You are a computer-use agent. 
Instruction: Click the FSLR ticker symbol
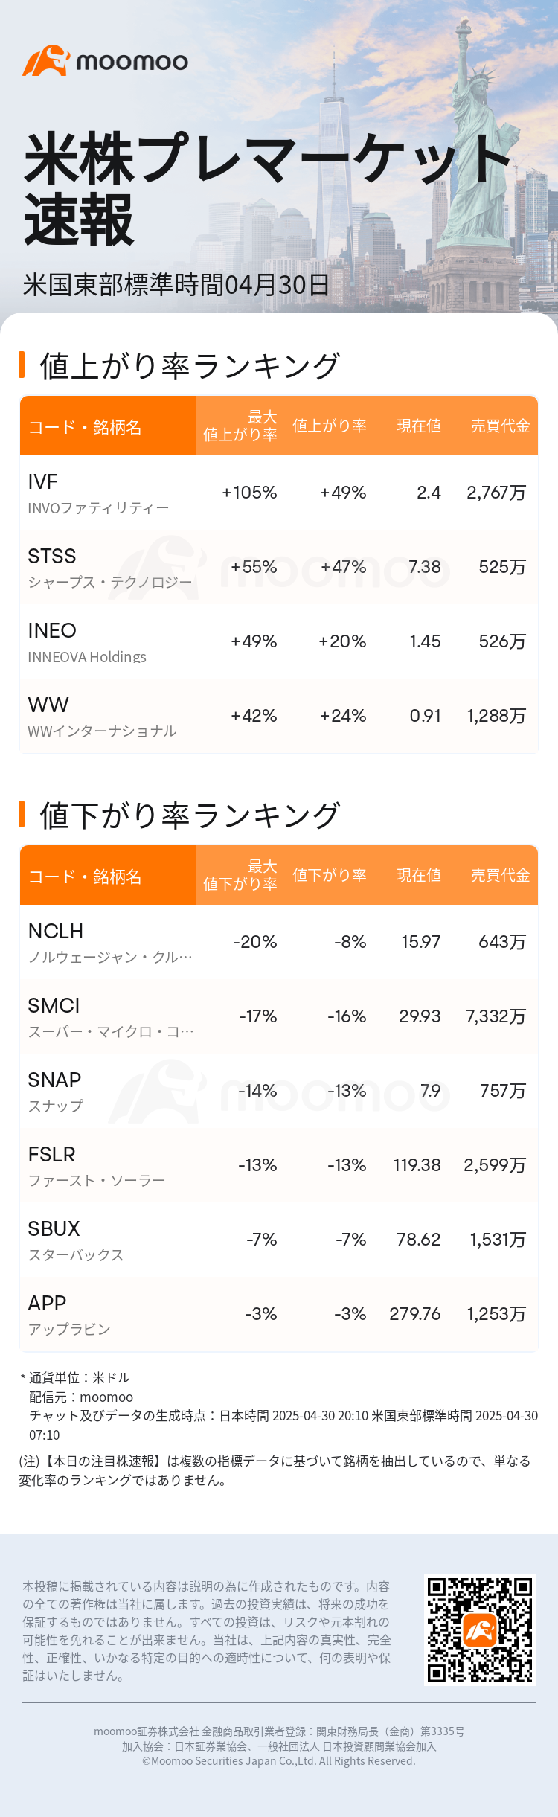click(x=52, y=1155)
